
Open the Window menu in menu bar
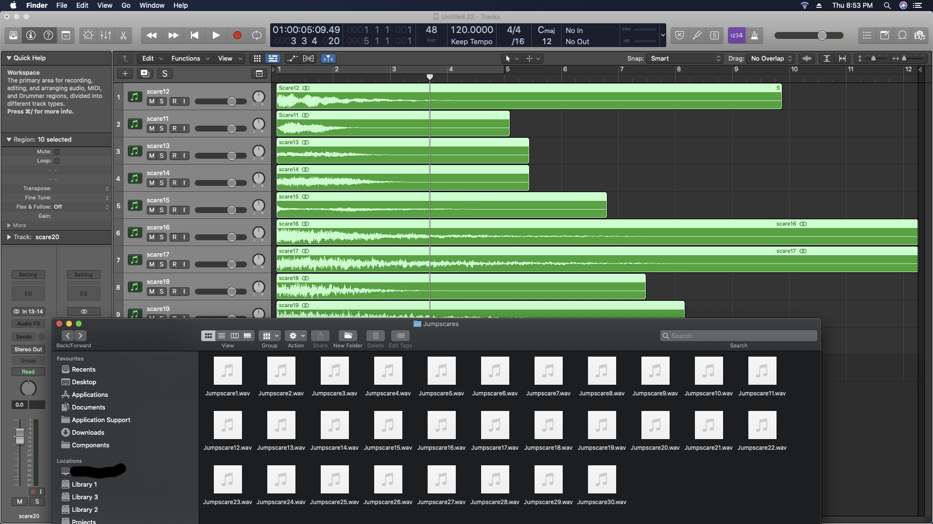tap(152, 5)
